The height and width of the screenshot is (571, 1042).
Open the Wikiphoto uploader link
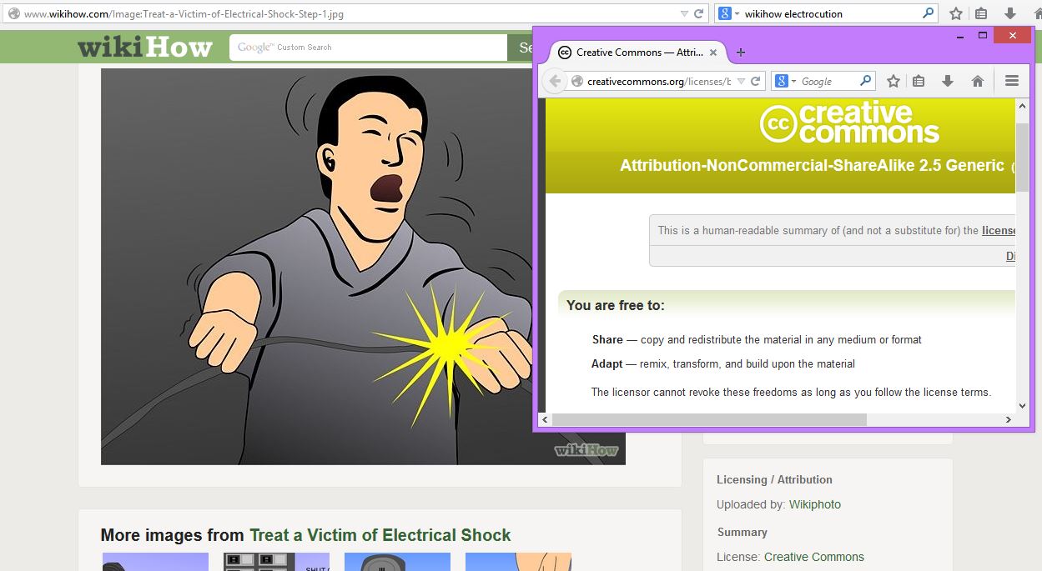815,504
